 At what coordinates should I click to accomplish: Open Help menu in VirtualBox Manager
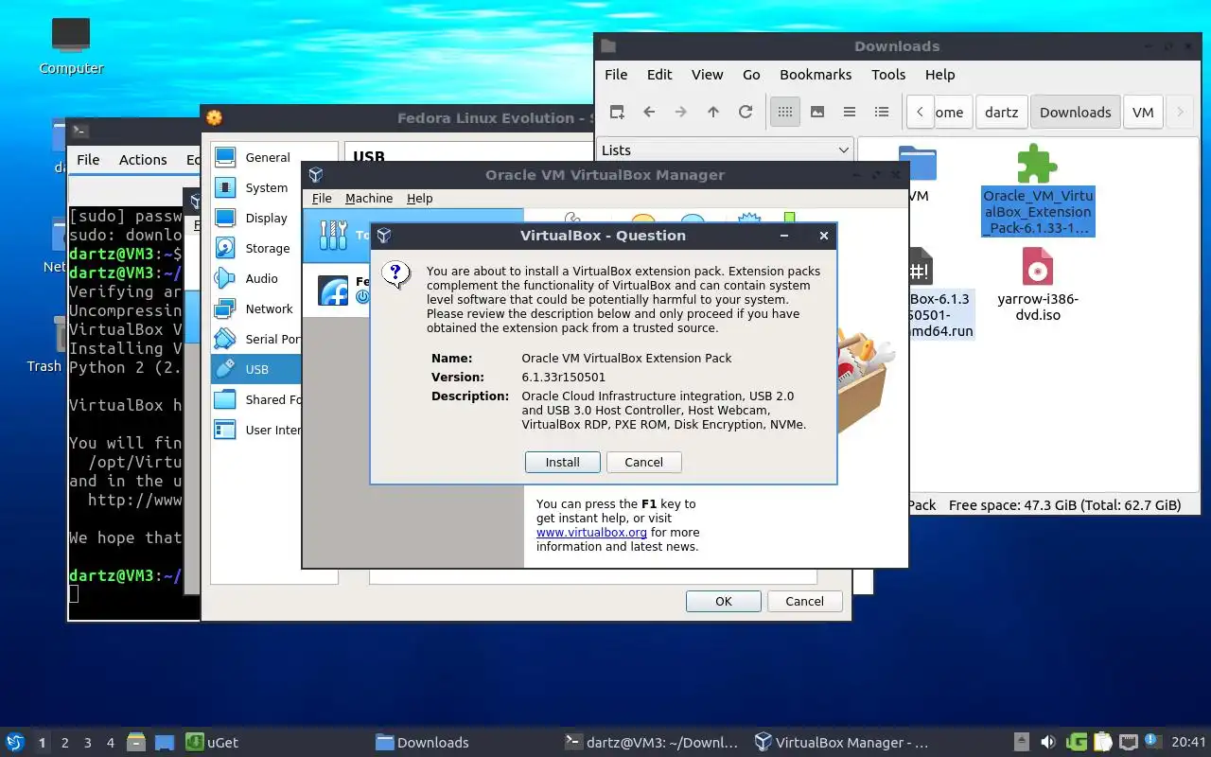pos(419,198)
